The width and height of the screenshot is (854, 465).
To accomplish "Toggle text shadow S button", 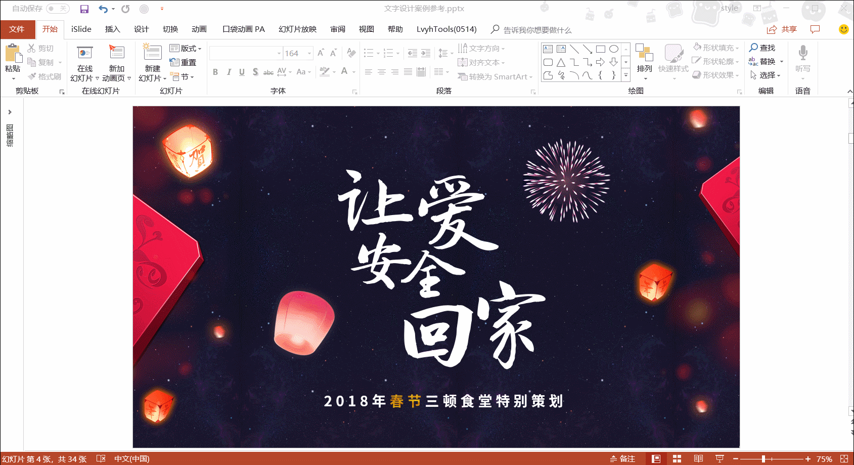I will click(255, 72).
